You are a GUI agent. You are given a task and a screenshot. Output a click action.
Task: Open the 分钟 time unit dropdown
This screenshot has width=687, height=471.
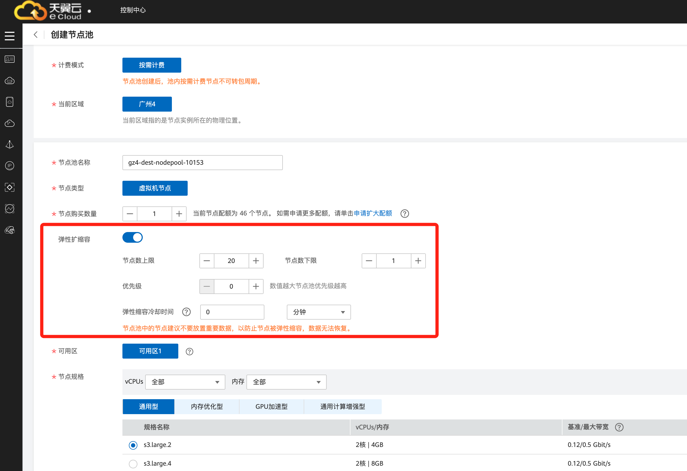(x=318, y=312)
